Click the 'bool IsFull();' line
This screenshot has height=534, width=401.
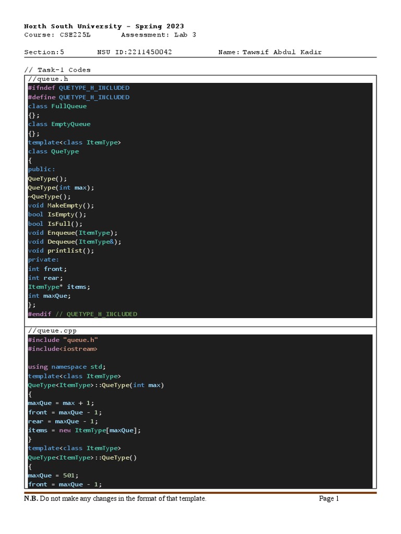(55, 224)
